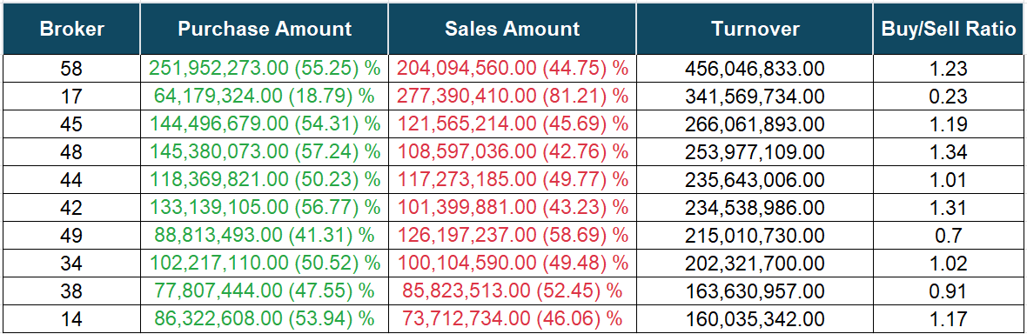1027x334 pixels.
Task: Click purchase amount 251,952,273.00 cell
Action: pyautogui.click(x=264, y=68)
